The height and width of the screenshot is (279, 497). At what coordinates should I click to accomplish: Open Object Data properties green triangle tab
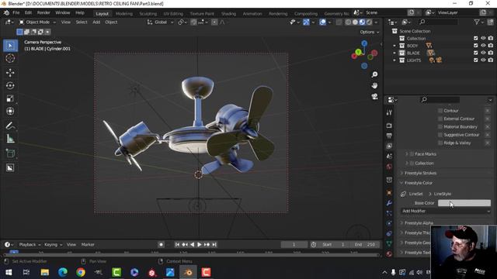[389, 243]
